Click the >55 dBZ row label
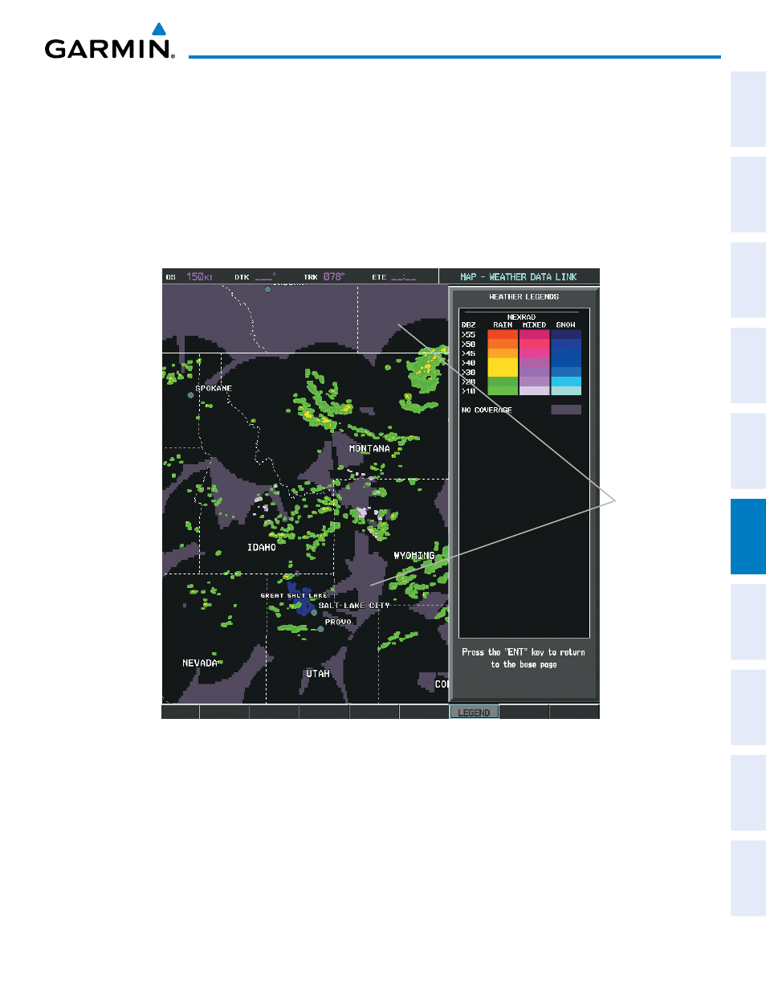Image resolution: width=766 pixels, height=992 pixels. 469,335
